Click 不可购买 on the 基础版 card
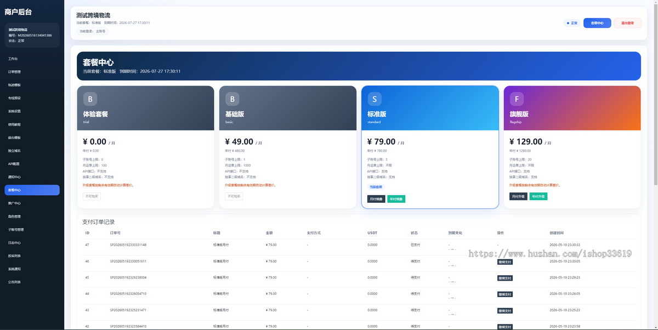 point(234,196)
